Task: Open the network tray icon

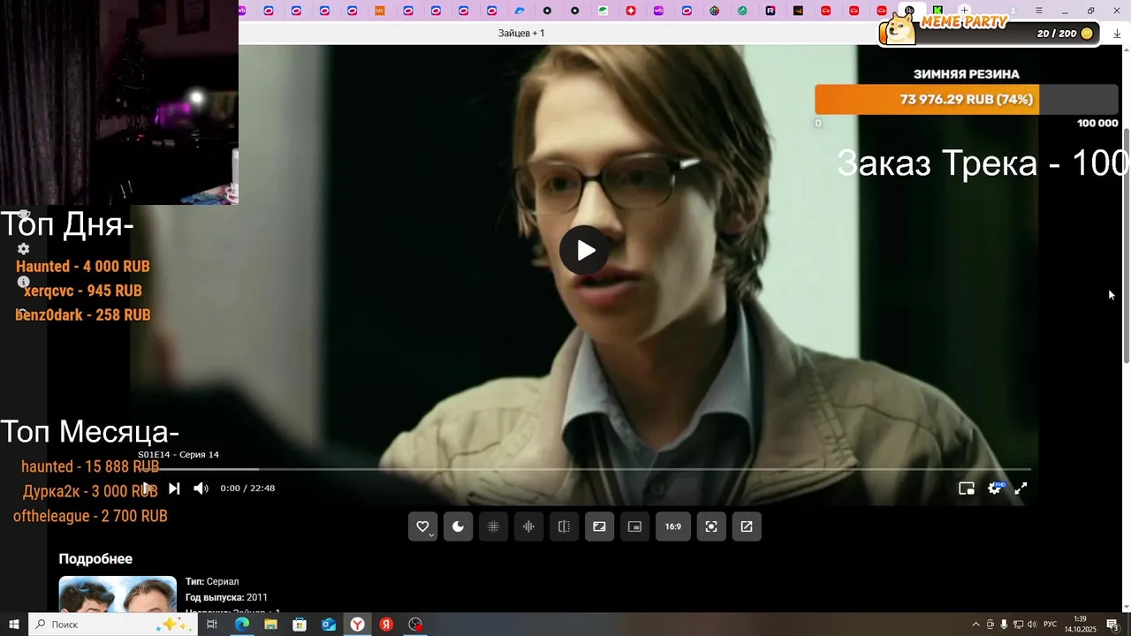Action: (x=1018, y=625)
